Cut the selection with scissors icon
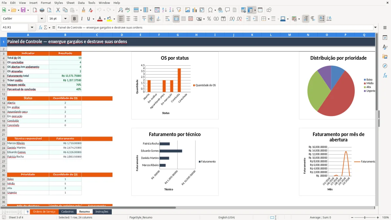This screenshot has width=391, height=220. pyautogui.click(x=58, y=10)
